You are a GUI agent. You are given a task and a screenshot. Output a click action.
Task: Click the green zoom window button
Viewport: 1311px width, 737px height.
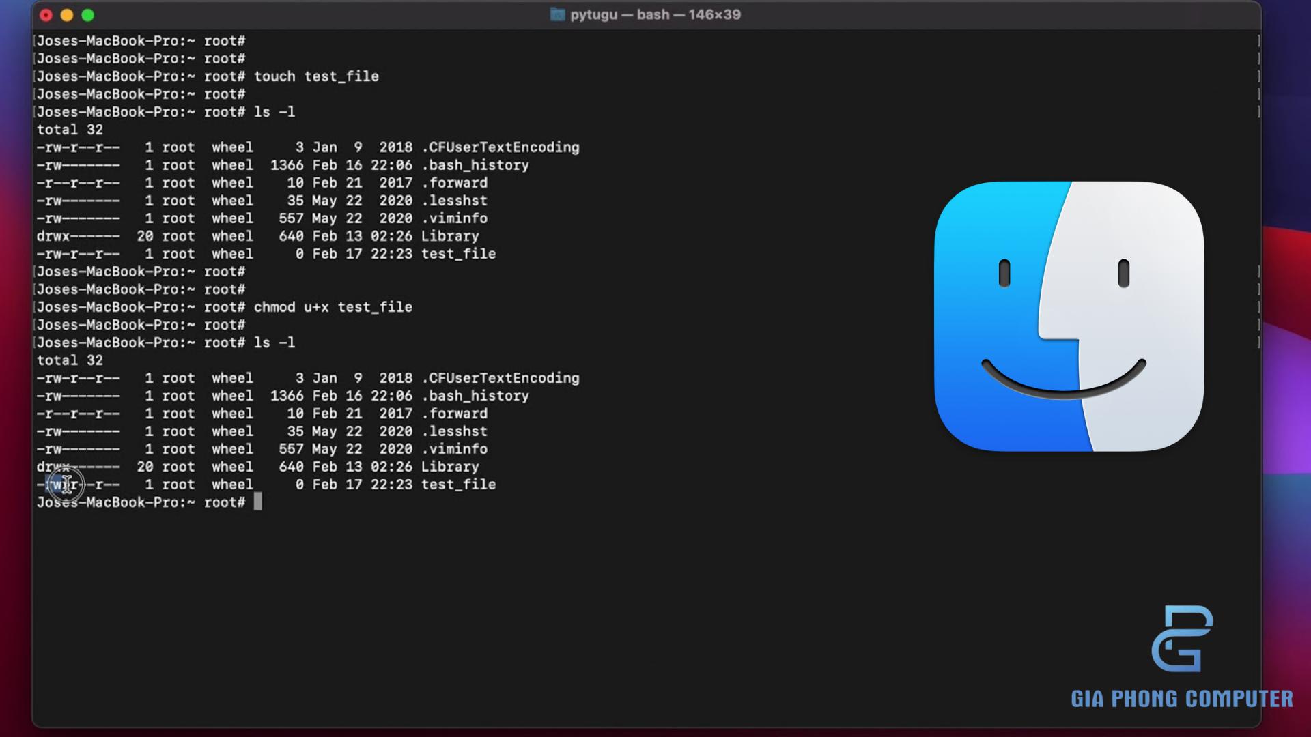coord(88,15)
